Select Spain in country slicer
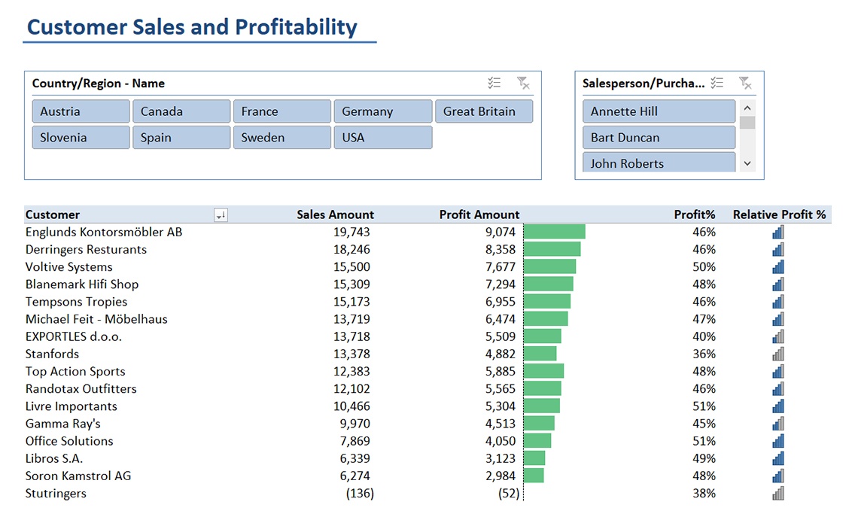Screen dimensions: 858x517 pyautogui.click(x=181, y=137)
